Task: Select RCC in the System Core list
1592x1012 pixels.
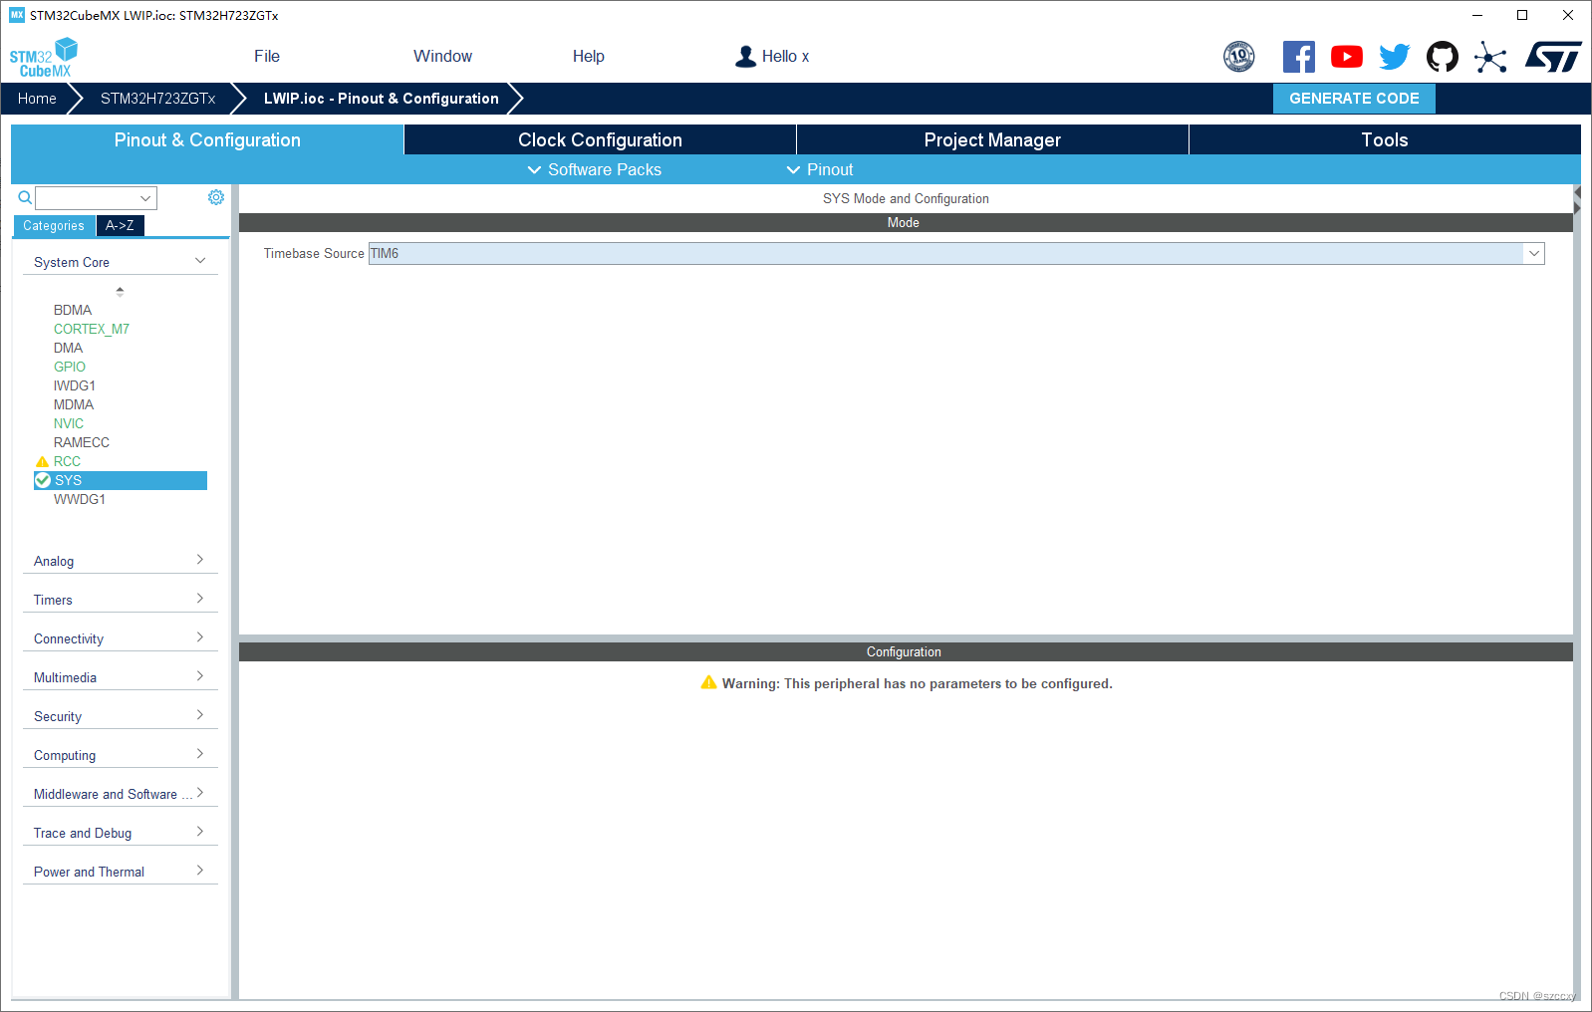Action: 67,461
